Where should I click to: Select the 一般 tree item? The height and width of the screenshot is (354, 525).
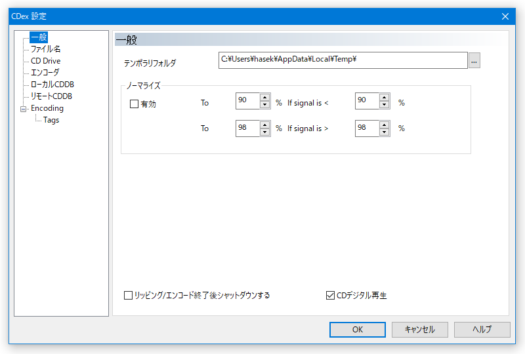tap(39, 37)
